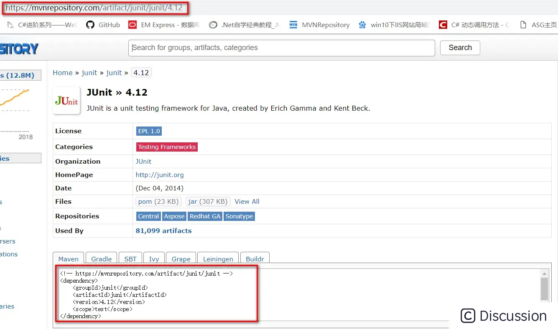Click the browser address bar URL

94,8
